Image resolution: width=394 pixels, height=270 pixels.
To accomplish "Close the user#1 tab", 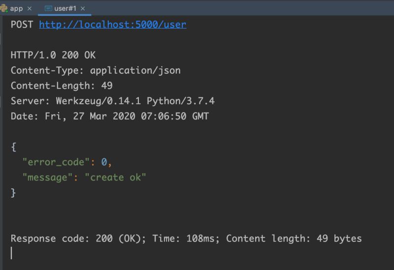I will [82, 9].
